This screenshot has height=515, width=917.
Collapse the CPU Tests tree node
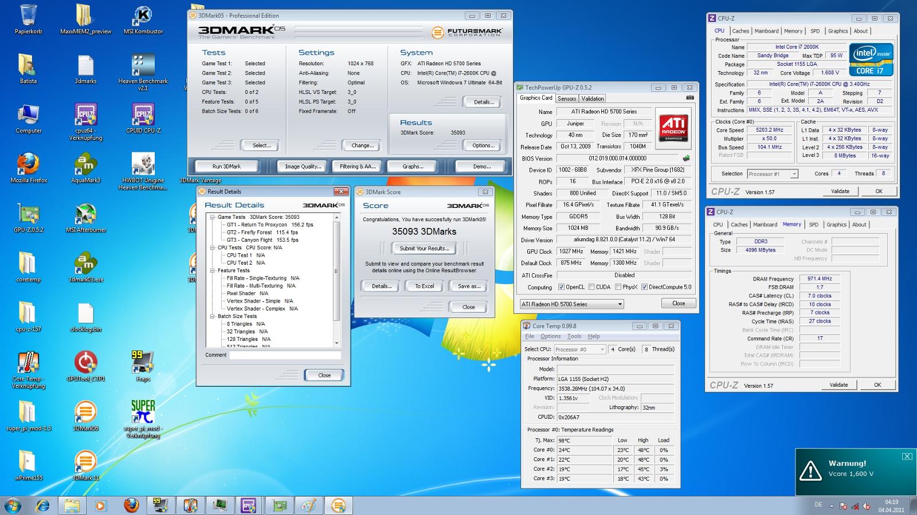(x=212, y=247)
